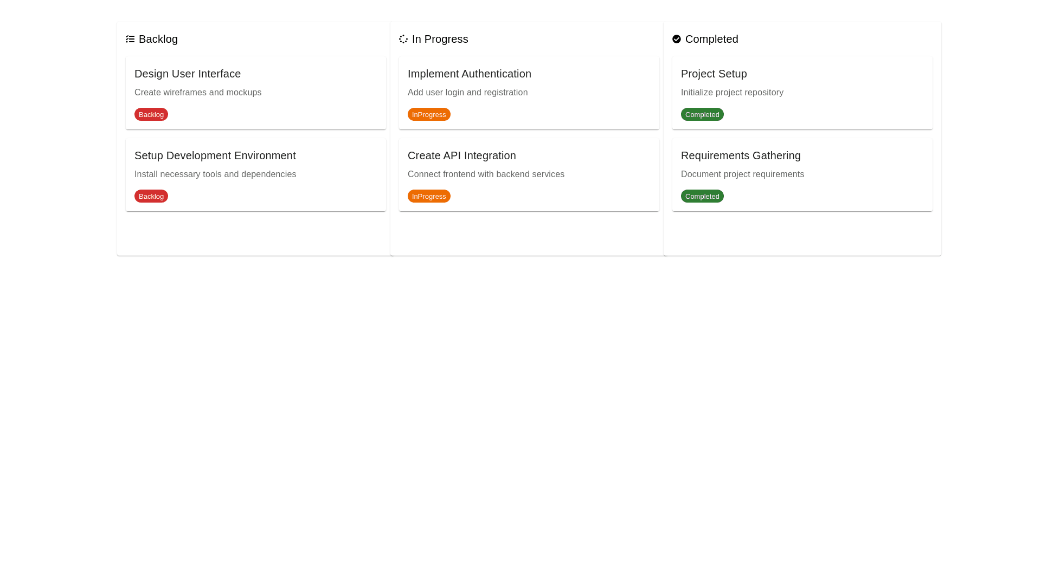The width and height of the screenshot is (1041, 585).
Task: Click the Backlog checklist icon
Action: tap(130, 39)
